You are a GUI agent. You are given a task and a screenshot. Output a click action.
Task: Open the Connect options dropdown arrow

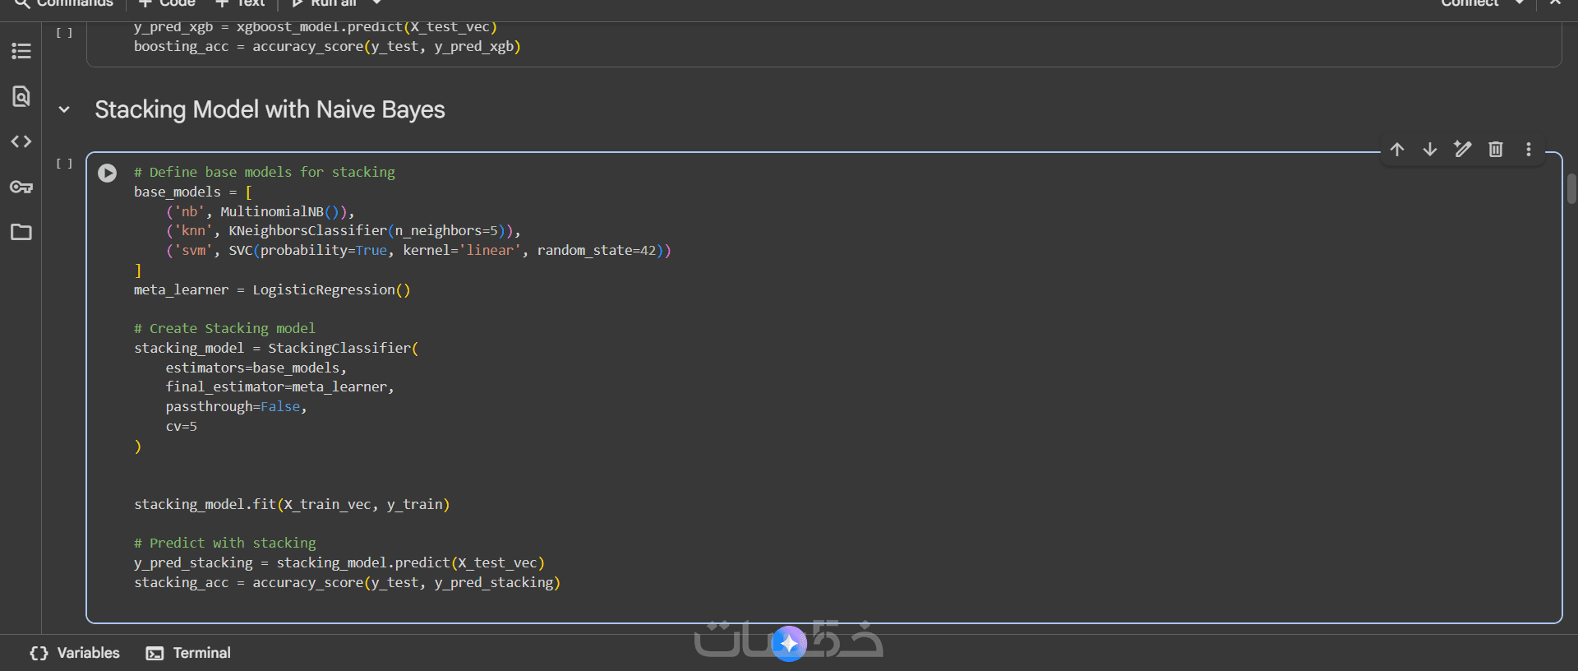(x=1520, y=3)
